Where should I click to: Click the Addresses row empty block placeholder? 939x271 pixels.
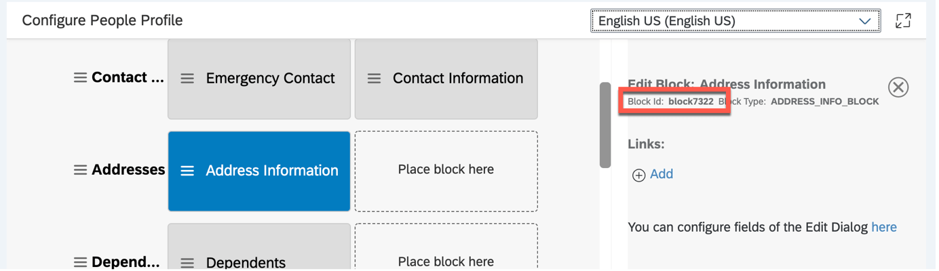446,171
